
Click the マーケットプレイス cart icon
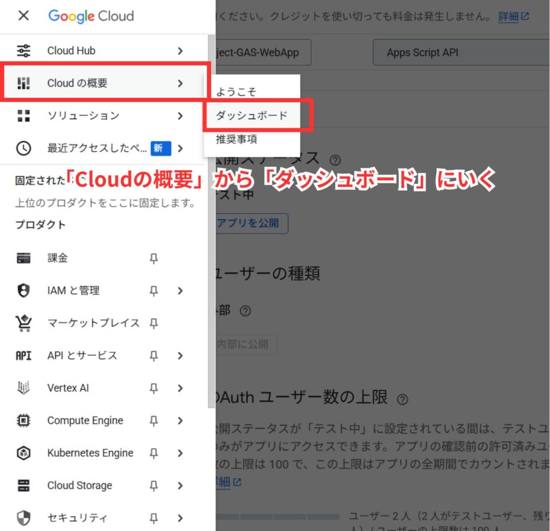pos(24,323)
